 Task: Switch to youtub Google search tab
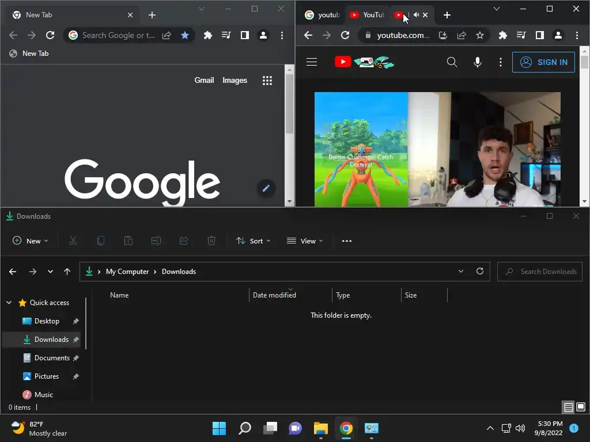point(323,15)
